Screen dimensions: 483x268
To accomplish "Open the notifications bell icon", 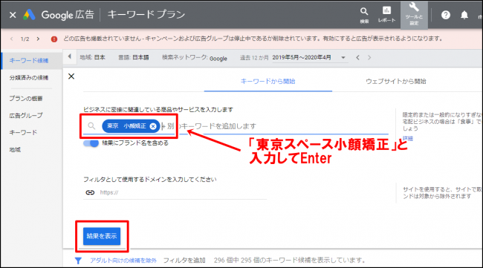I will 464,15.
